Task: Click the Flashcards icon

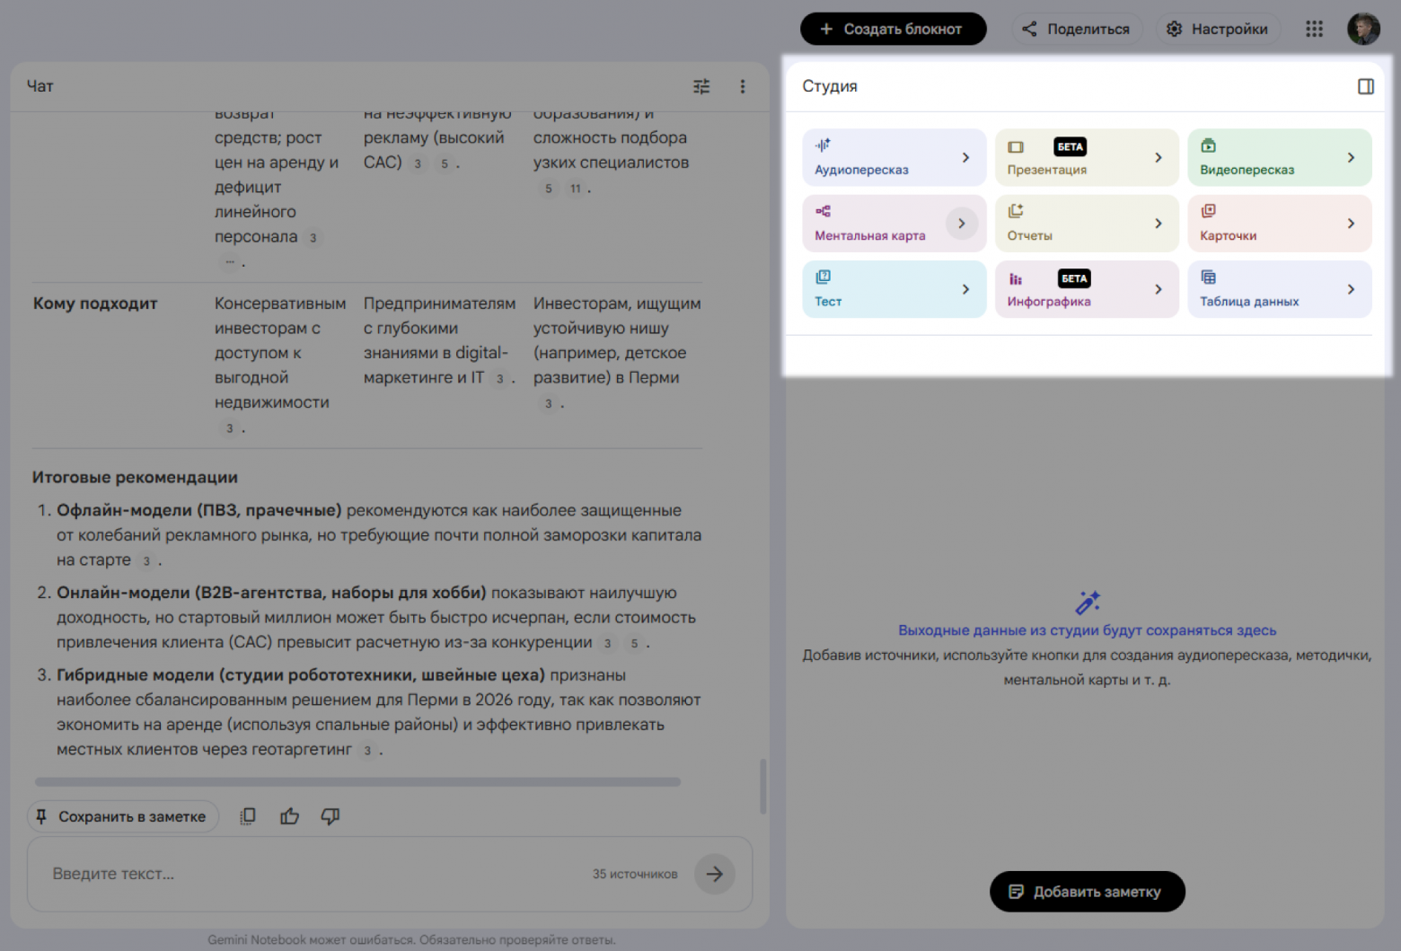Action: point(1209,211)
